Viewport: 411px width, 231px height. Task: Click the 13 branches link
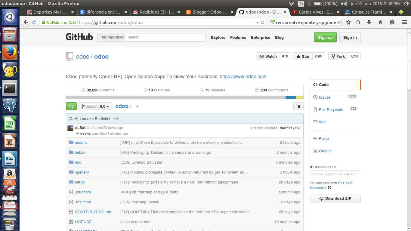157,90
